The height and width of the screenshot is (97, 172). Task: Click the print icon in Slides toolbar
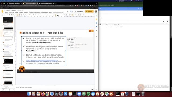(9, 15)
